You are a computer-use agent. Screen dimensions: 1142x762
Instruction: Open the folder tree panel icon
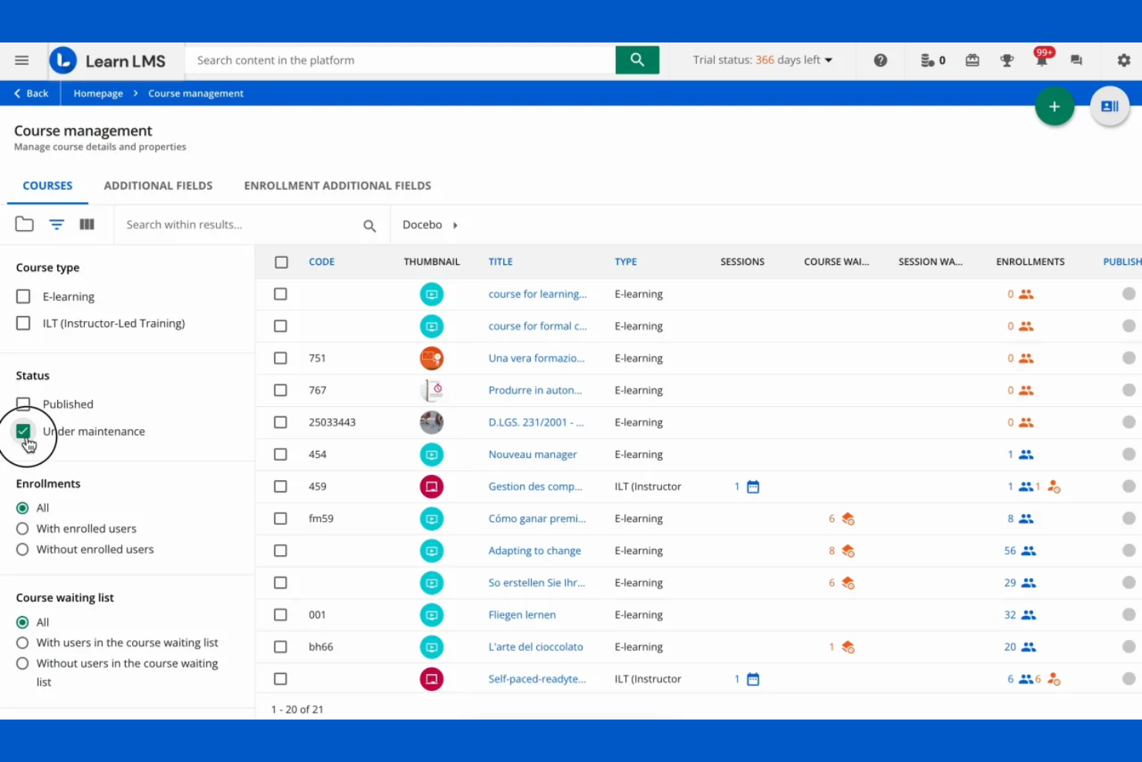pos(25,225)
